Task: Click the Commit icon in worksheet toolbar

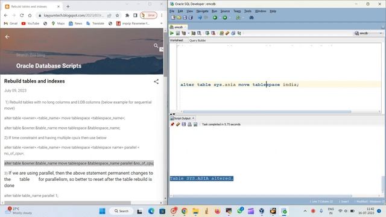Action: pos(207,33)
